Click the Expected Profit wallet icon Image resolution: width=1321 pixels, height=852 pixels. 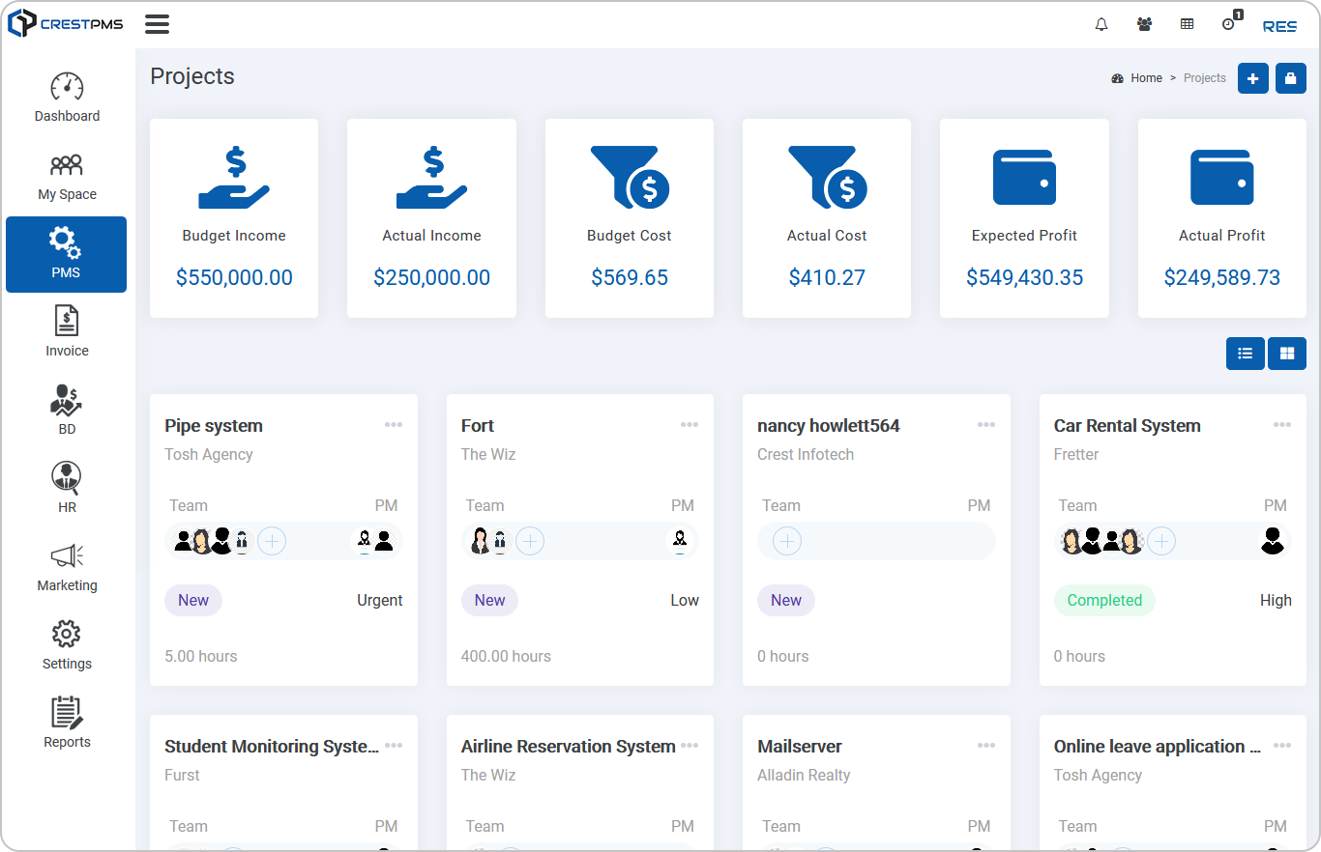coord(1024,177)
